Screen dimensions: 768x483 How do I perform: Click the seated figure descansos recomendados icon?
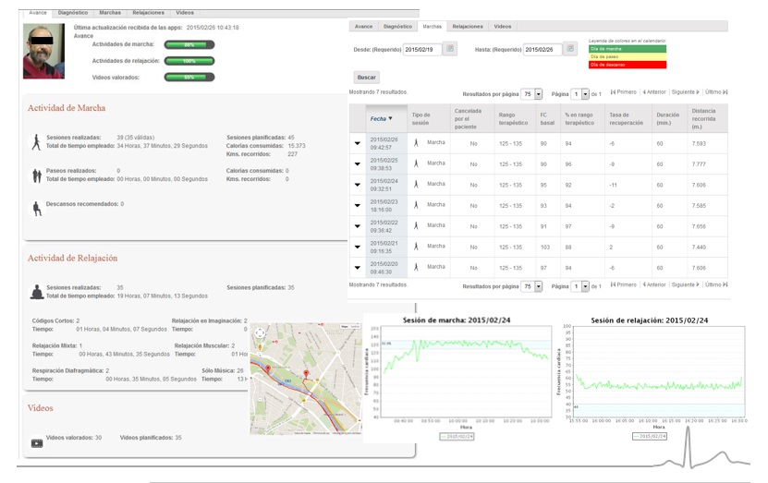pyautogui.click(x=37, y=207)
